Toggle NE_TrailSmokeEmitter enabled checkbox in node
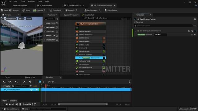198x111 pixels. click(x=78, y=24)
